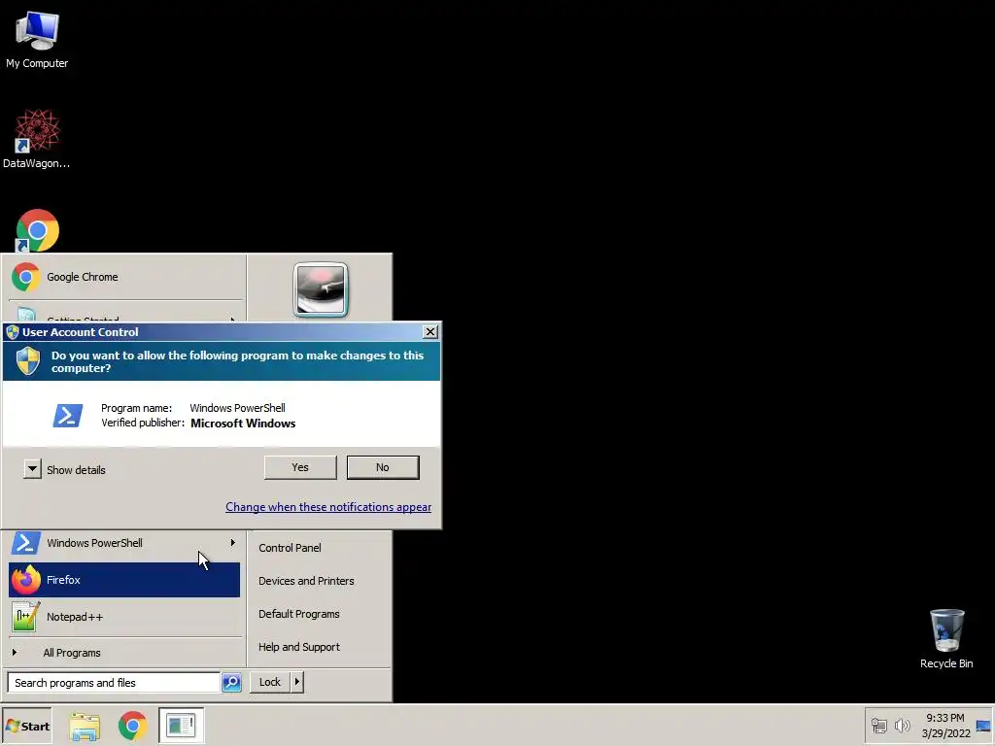995x746 pixels.
Task: Click the PowerShell icon in Start menu
Action: point(26,544)
